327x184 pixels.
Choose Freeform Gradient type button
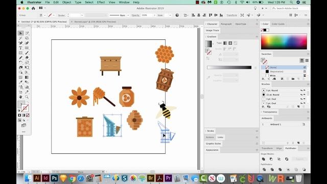(x=235, y=43)
